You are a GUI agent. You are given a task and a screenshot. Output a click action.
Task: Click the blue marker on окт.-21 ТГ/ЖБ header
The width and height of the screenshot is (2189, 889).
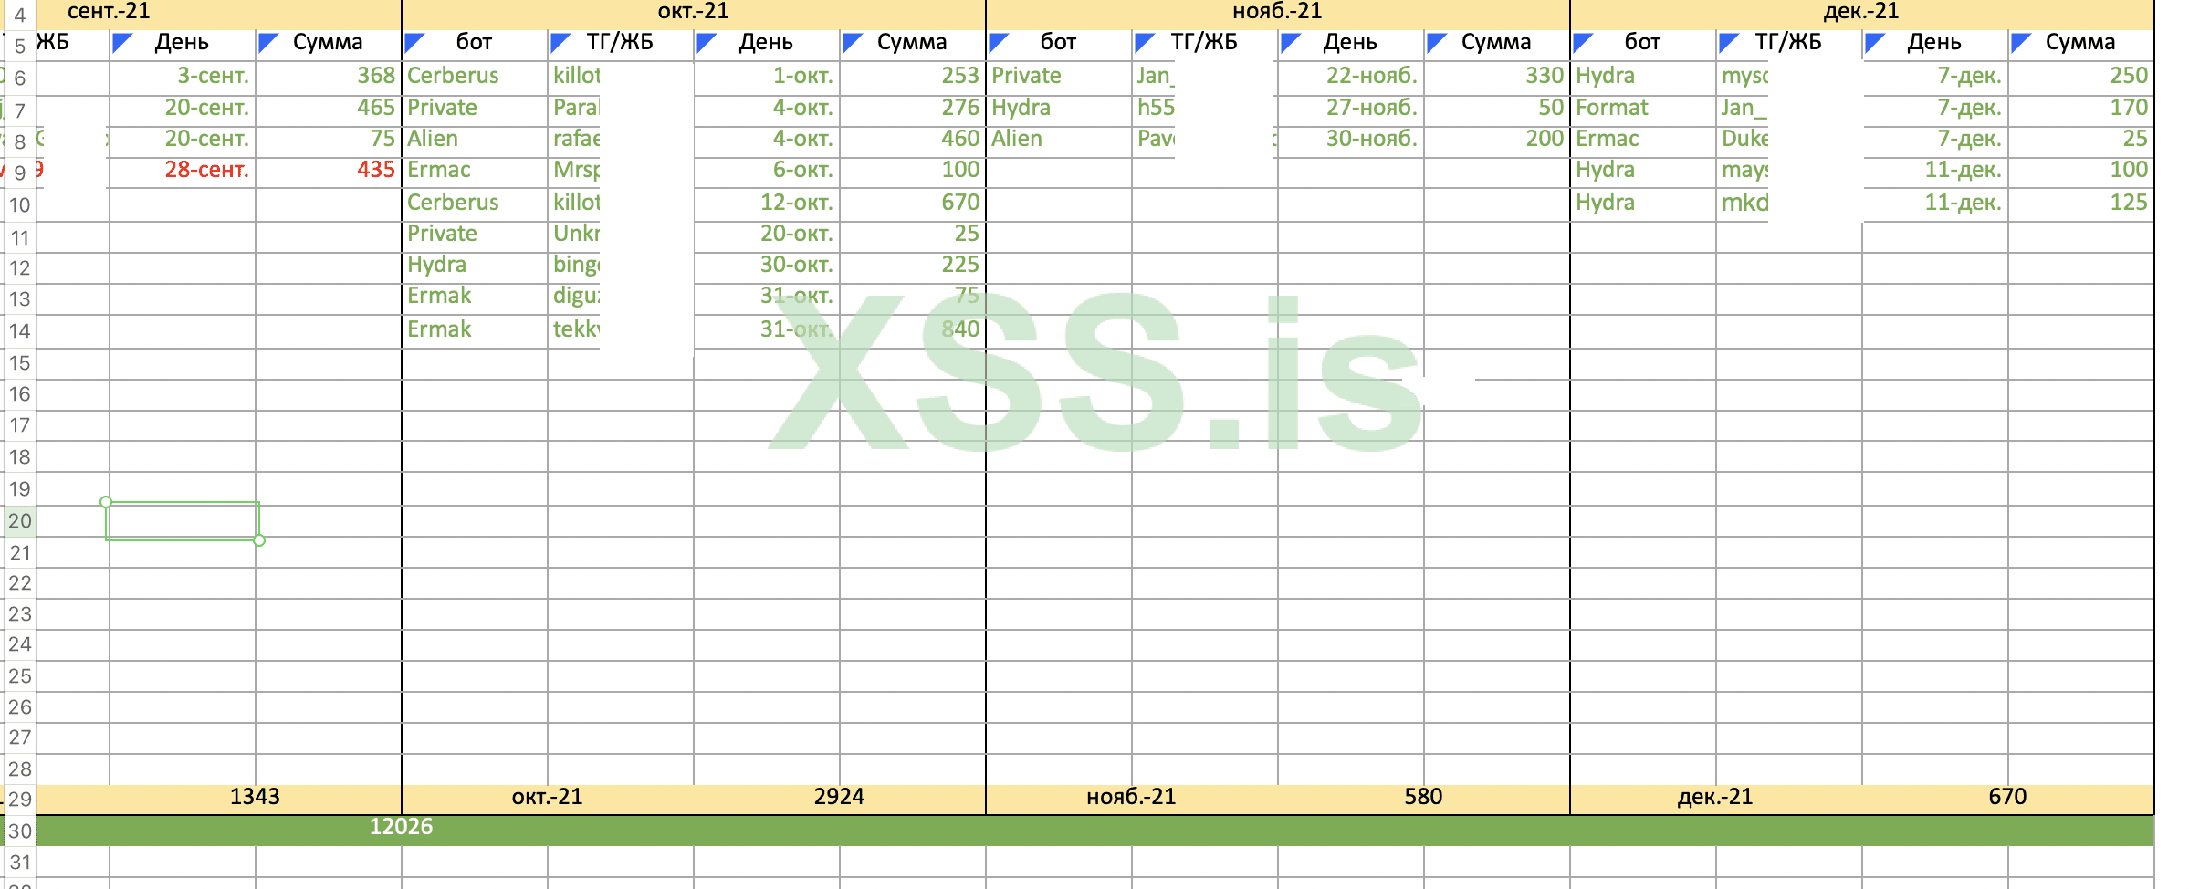(x=559, y=42)
